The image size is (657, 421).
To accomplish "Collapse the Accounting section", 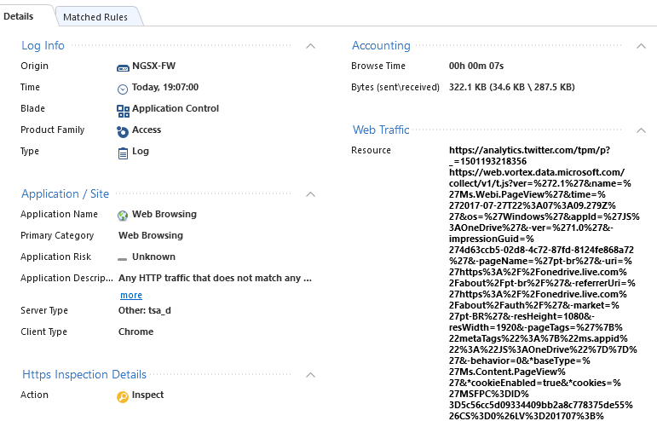I will tap(641, 46).
